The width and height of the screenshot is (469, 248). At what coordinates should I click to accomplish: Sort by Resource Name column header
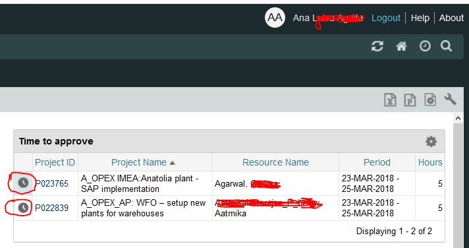click(275, 162)
